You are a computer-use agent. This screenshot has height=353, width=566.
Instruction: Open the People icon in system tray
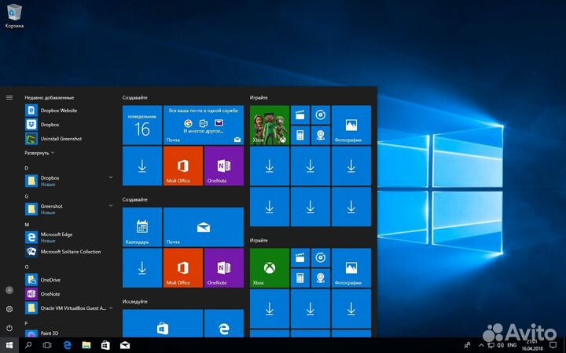click(468, 345)
